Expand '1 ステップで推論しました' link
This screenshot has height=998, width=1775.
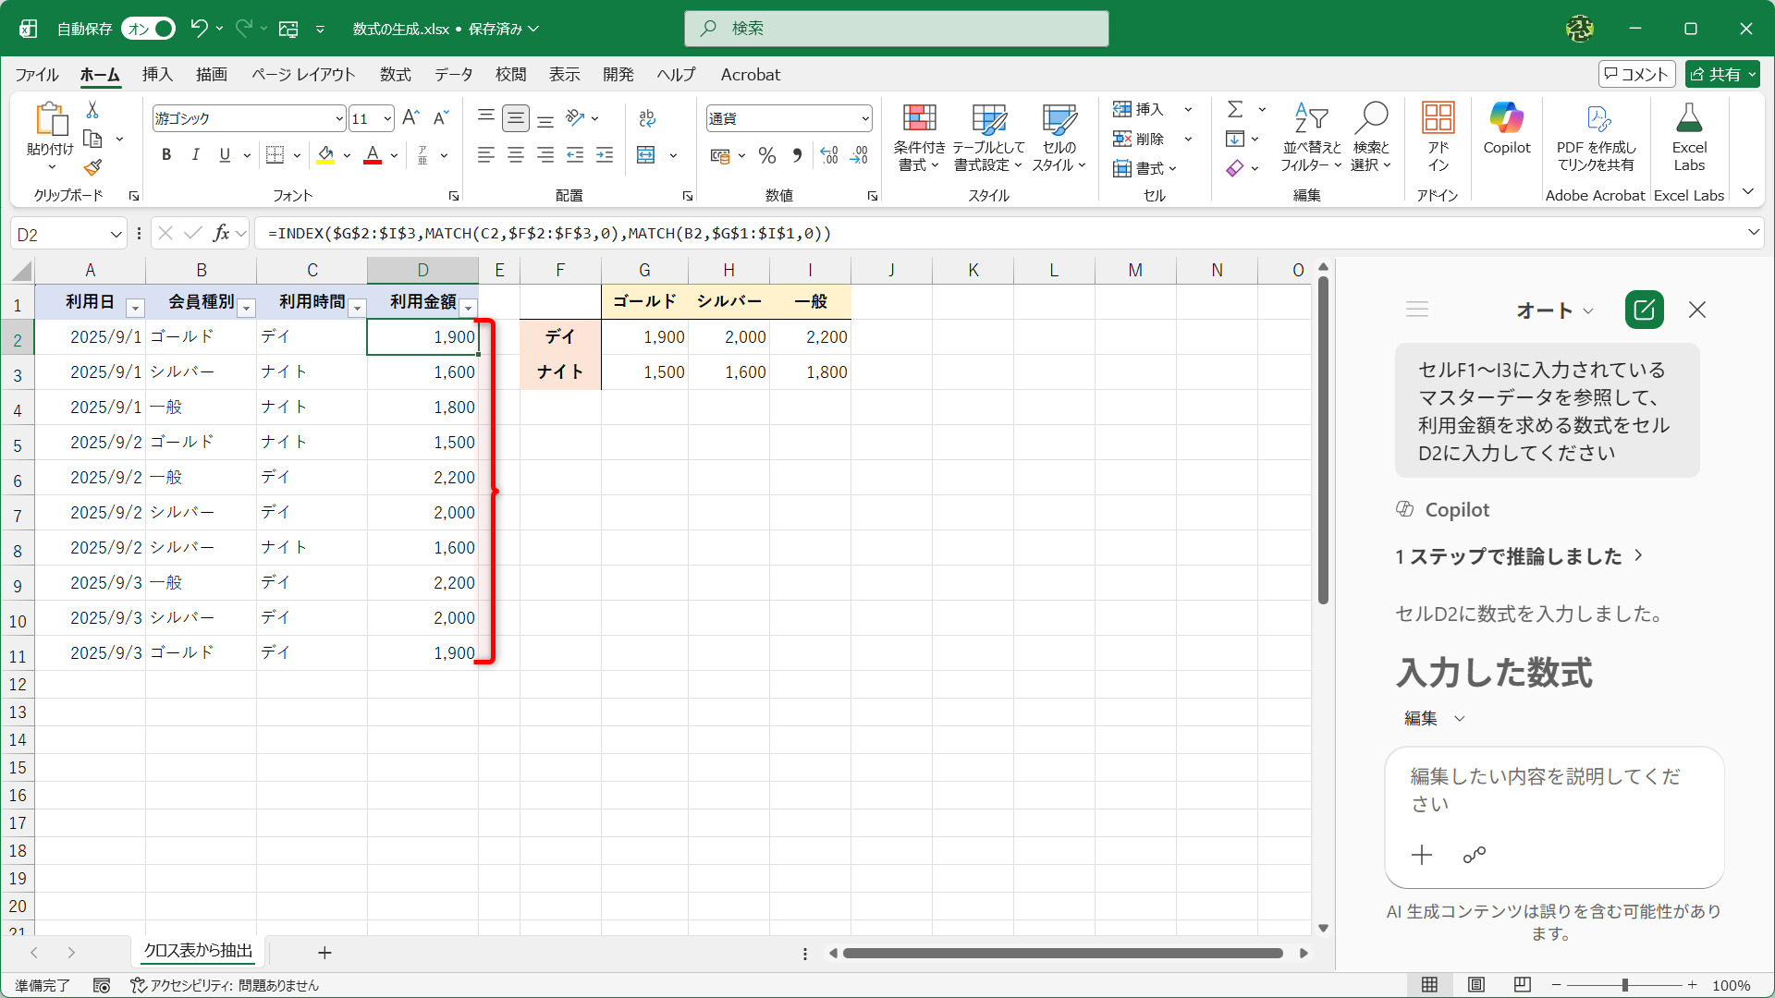[1518, 555]
